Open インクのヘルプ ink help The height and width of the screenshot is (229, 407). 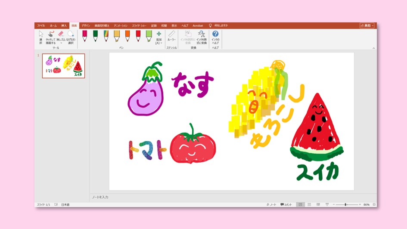[215, 37]
